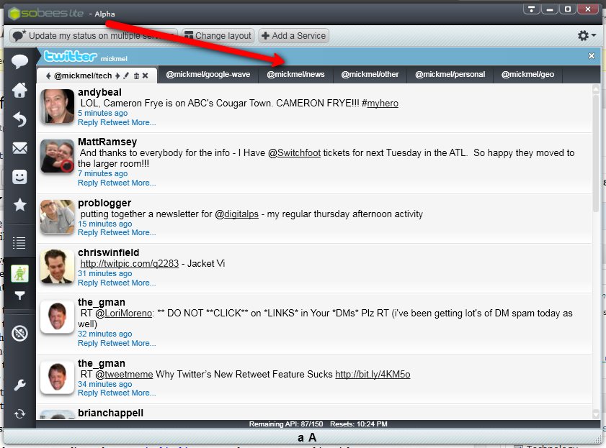This screenshot has width=606, height=448.
Task: Open More options on andybeal's tweet
Action: [x=144, y=122]
